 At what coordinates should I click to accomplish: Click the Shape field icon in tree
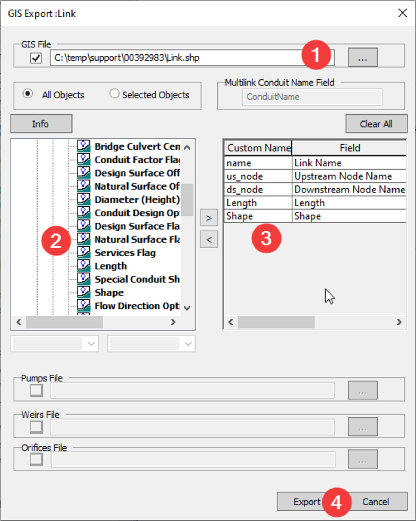click(x=83, y=292)
